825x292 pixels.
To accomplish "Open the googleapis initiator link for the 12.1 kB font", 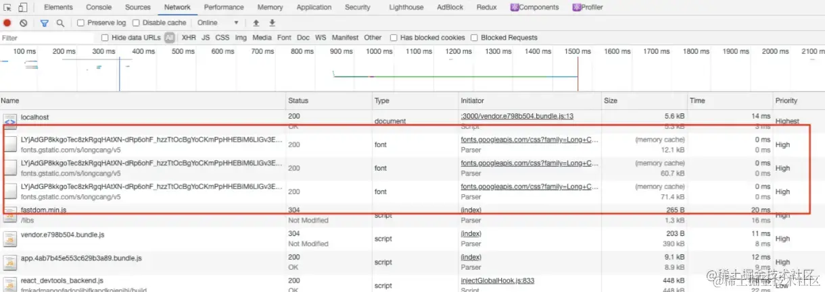I will coord(530,140).
